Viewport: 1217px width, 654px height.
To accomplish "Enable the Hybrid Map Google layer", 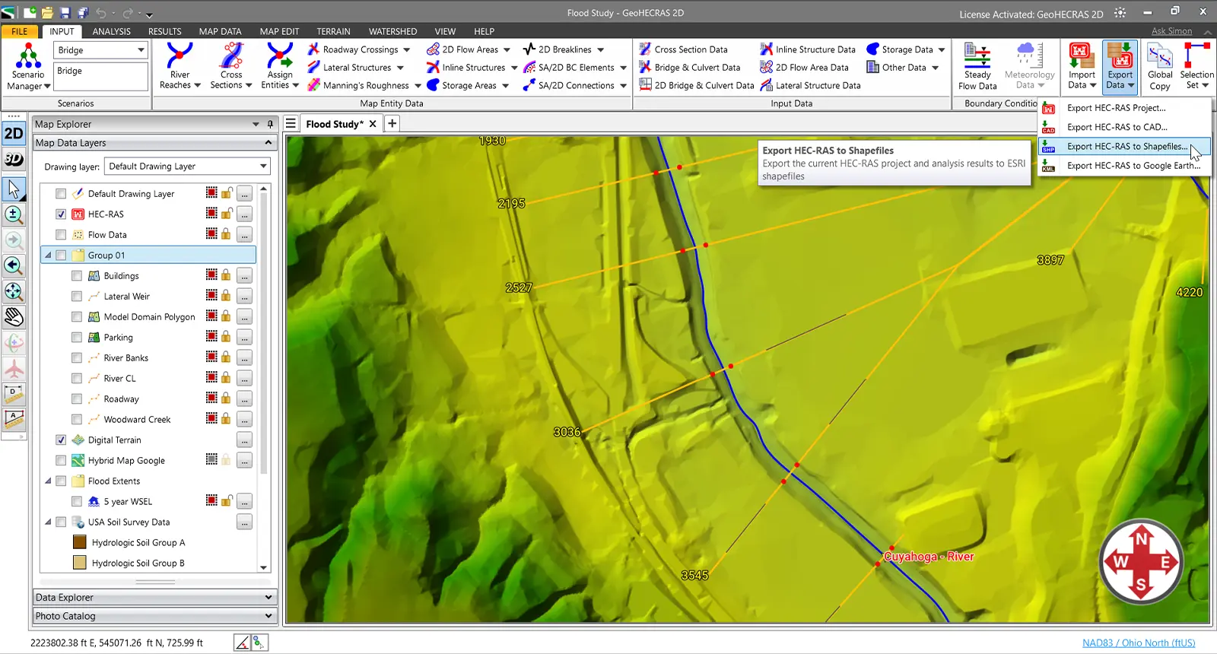I will pos(61,461).
